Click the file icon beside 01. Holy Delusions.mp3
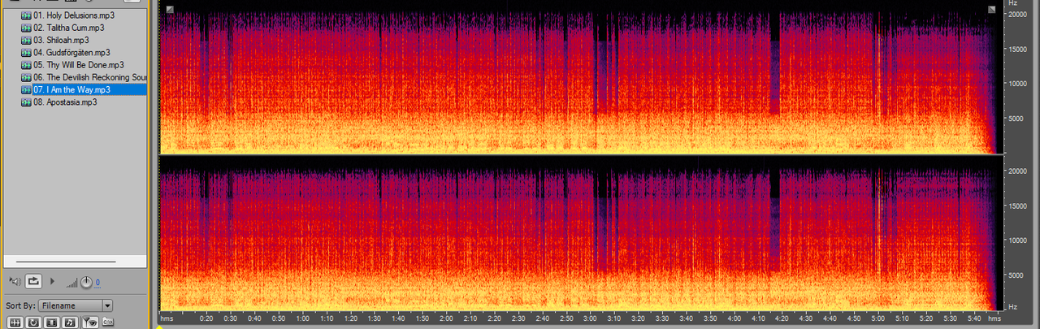Viewport: 1040px width, 329px height. tap(27, 15)
